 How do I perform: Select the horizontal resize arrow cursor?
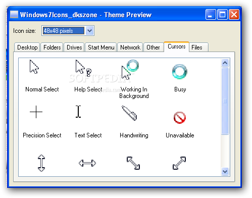(87, 163)
